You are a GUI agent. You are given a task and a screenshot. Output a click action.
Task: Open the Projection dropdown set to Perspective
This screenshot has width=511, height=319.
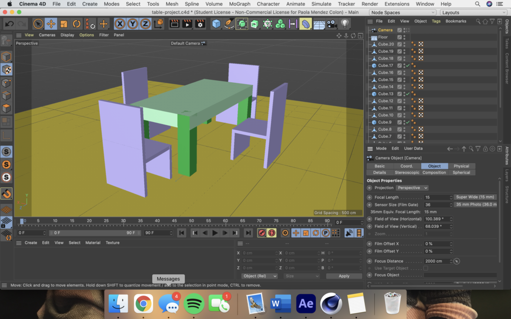click(x=412, y=188)
